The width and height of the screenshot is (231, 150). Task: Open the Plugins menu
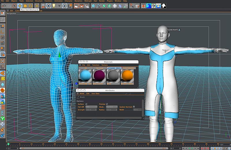pos(110,1)
